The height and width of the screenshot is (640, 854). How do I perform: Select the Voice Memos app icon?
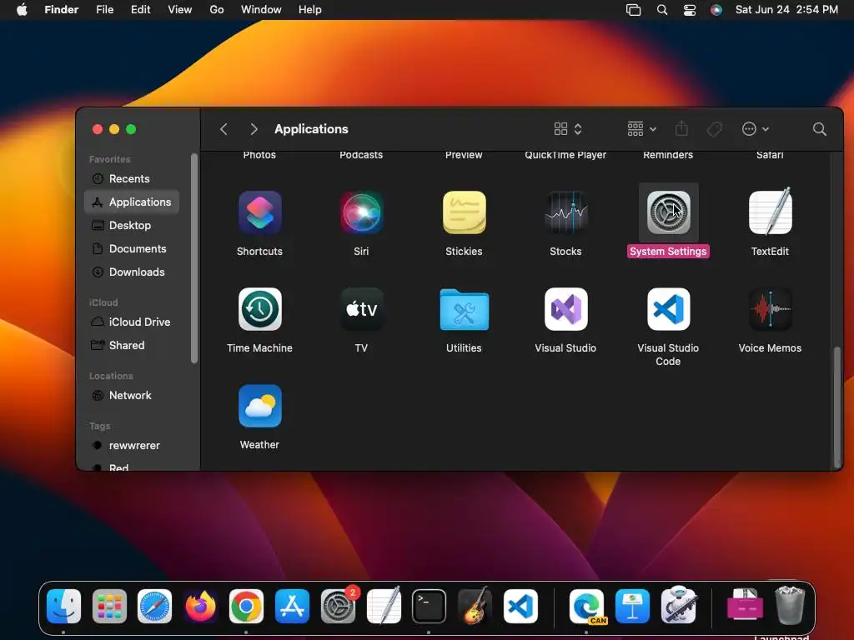click(x=770, y=309)
